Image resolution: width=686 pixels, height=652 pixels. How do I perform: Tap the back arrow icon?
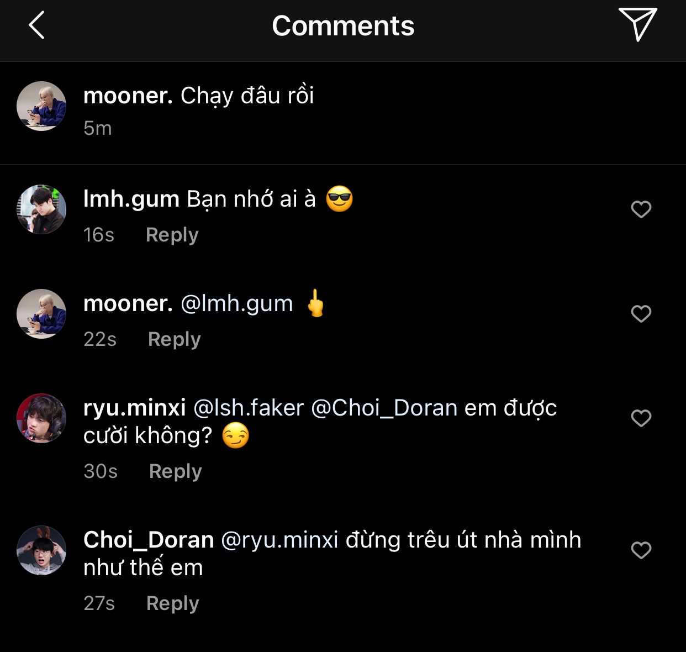pyautogui.click(x=36, y=25)
